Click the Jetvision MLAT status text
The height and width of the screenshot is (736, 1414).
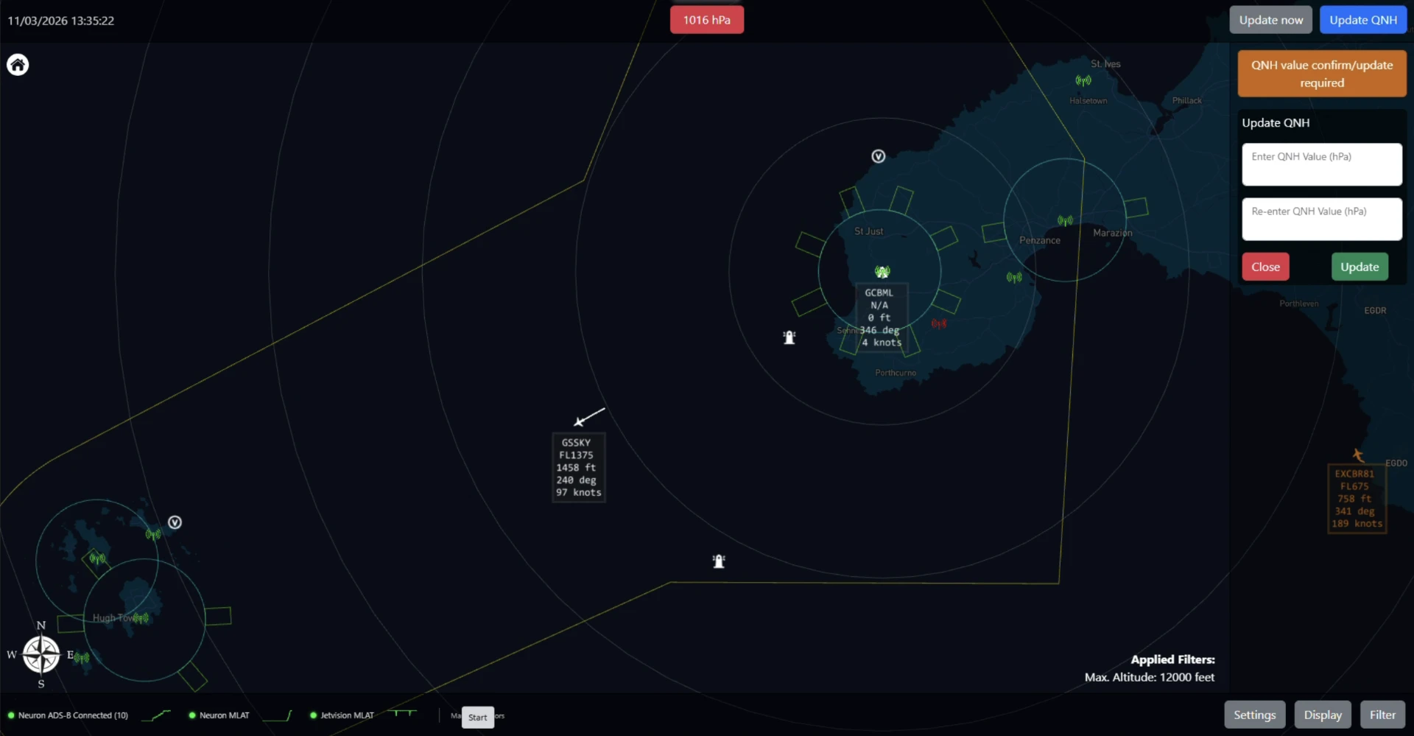347,715
